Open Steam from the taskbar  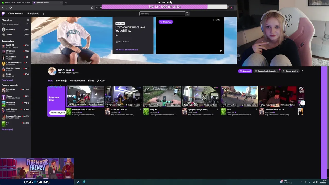[x=78, y=182]
